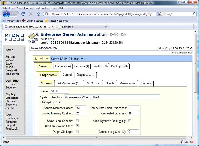Open the Control sub-tab

click(67, 75)
